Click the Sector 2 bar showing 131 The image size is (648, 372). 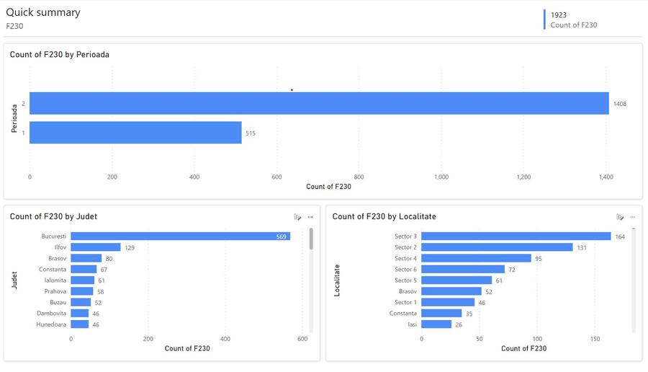click(497, 247)
